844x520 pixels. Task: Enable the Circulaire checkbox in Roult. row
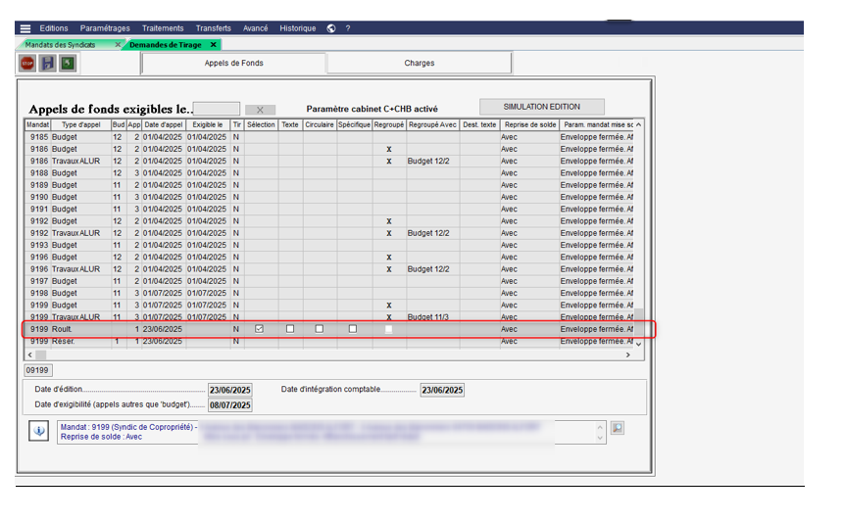(x=320, y=329)
